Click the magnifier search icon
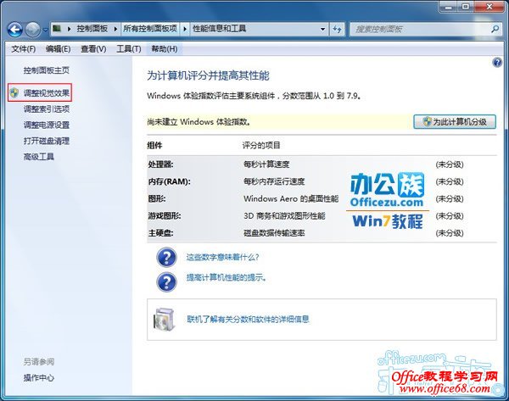The height and width of the screenshot is (401, 509). (495, 29)
